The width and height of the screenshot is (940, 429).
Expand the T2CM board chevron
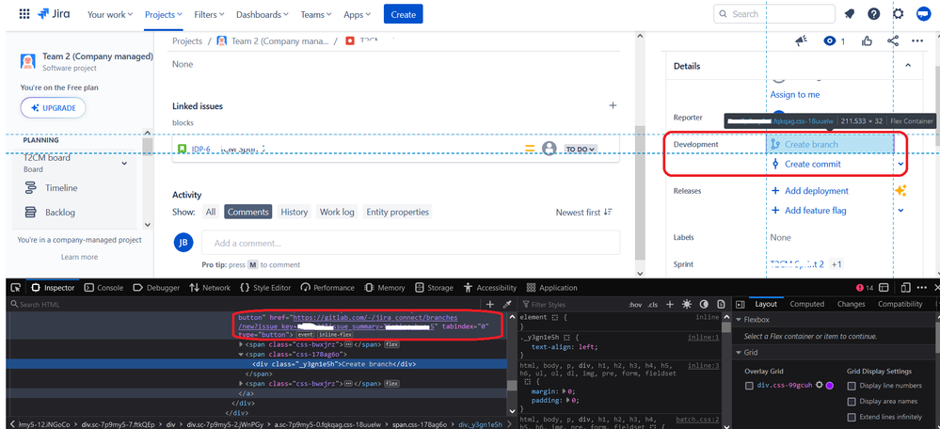(125, 164)
